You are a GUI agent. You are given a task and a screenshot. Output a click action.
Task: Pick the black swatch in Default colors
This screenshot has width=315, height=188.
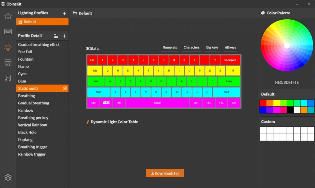coord(290,110)
